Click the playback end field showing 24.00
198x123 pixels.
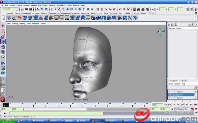[154, 109]
